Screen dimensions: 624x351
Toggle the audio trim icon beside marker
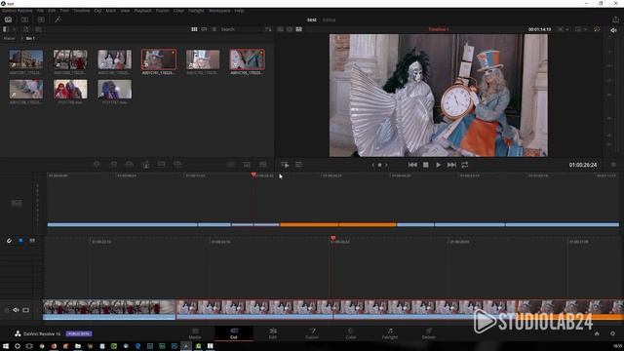click(32, 241)
